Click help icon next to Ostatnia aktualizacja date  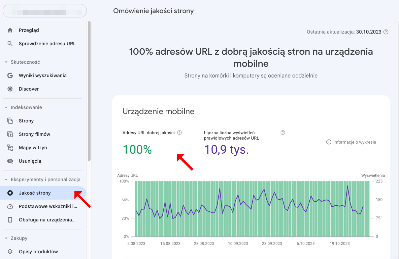point(386,32)
